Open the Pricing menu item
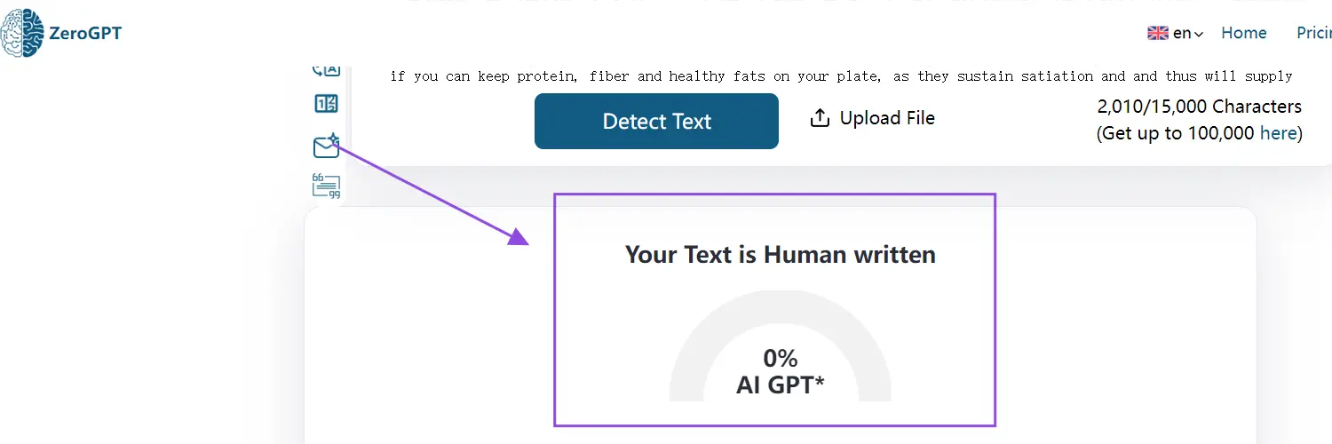The image size is (1332, 444). [1313, 33]
